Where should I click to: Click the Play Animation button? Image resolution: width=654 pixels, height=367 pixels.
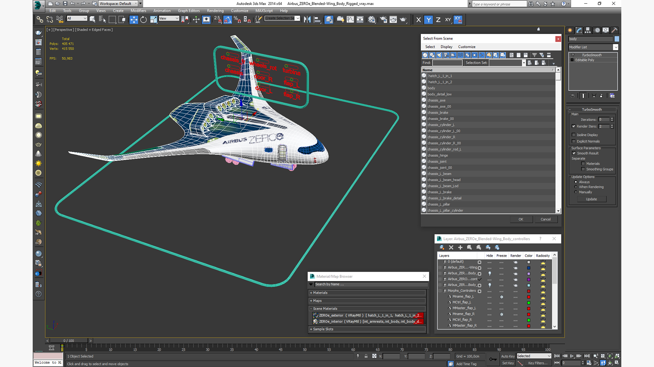[x=572, y=356]
